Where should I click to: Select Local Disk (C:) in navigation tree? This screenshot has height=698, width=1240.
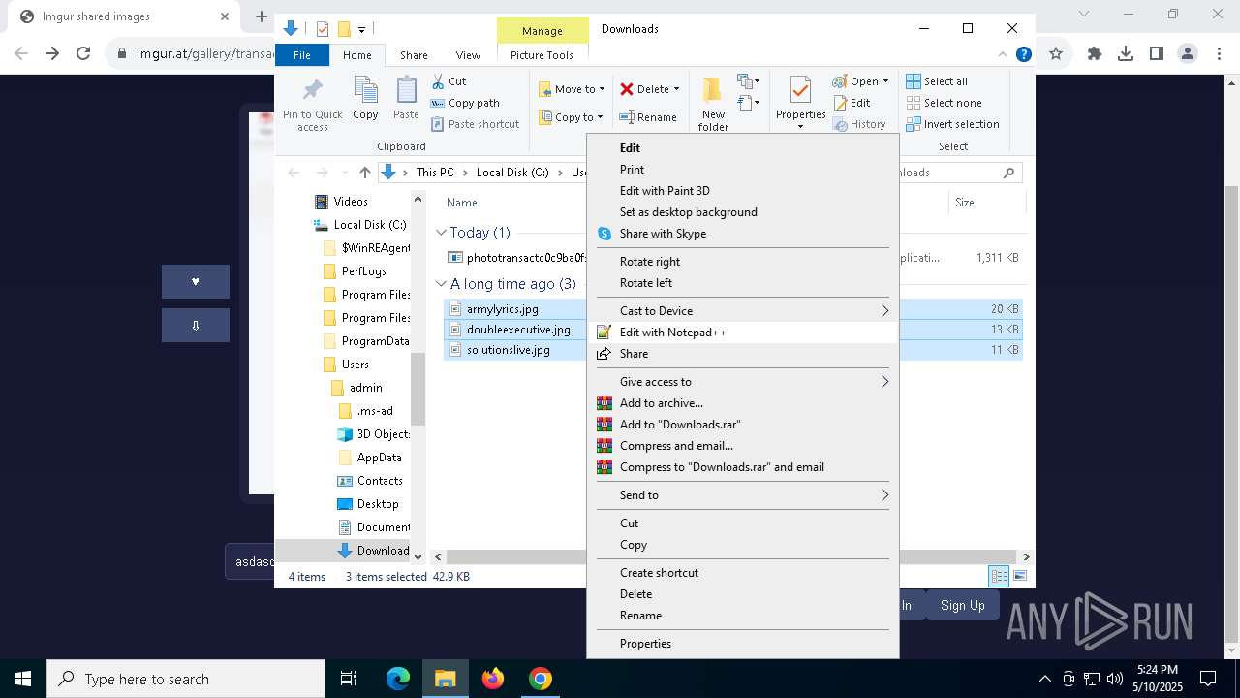pos(369,225)
